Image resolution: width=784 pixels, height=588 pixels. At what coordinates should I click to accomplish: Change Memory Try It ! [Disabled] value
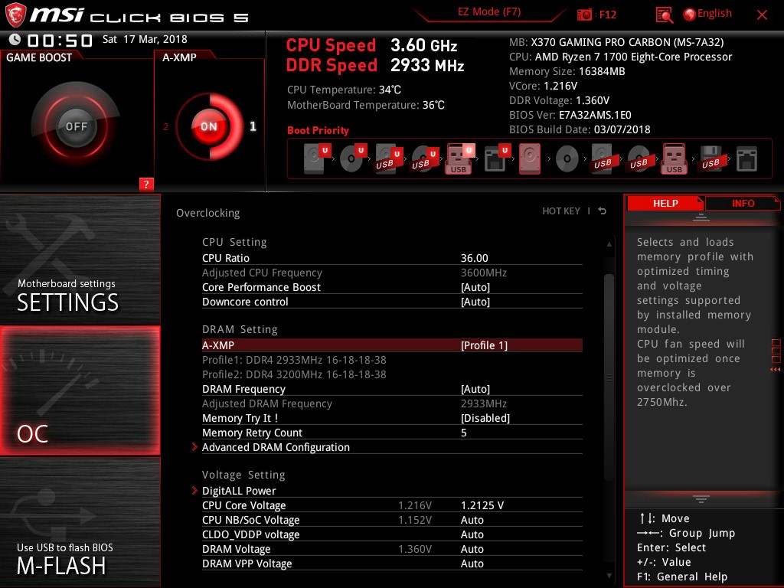click(x=392, y=418)
